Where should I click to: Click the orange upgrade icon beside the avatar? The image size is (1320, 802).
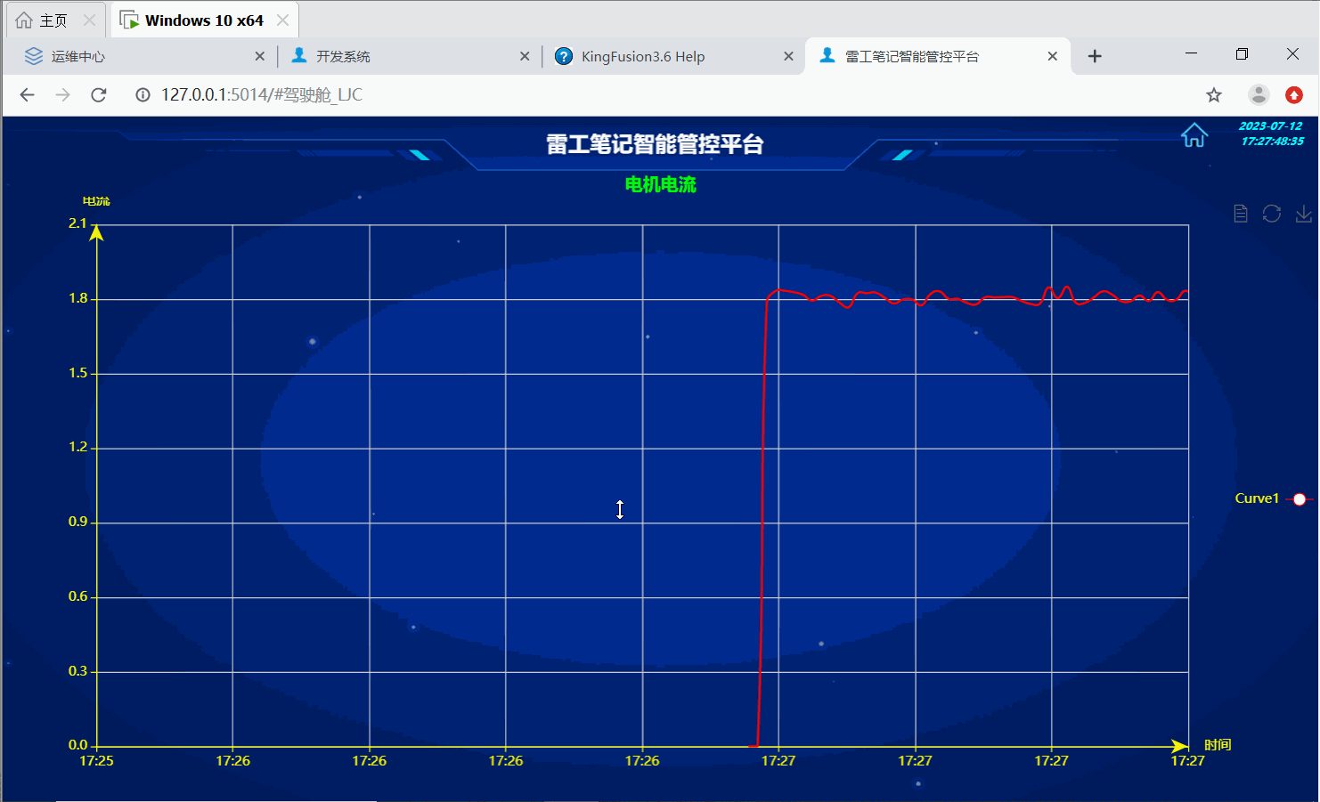(x=1293, y=94)
